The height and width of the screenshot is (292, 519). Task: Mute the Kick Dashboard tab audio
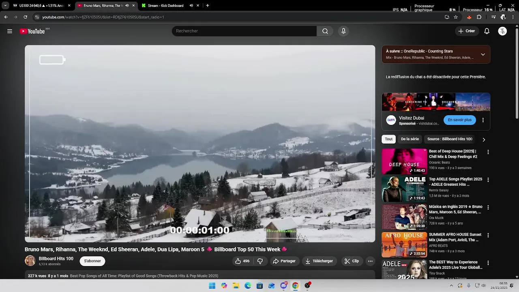(191, 6)
